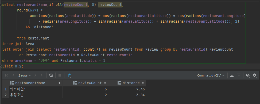Sort by distance column header
This screenshot has height=104, width=260.
point(127,83)
